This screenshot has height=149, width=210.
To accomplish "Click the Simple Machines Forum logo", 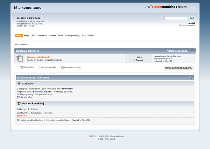I will (x=166, y=7).
